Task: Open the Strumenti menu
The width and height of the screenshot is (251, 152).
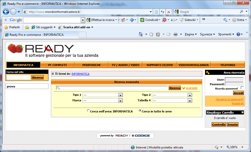Action: pos(226,34)
